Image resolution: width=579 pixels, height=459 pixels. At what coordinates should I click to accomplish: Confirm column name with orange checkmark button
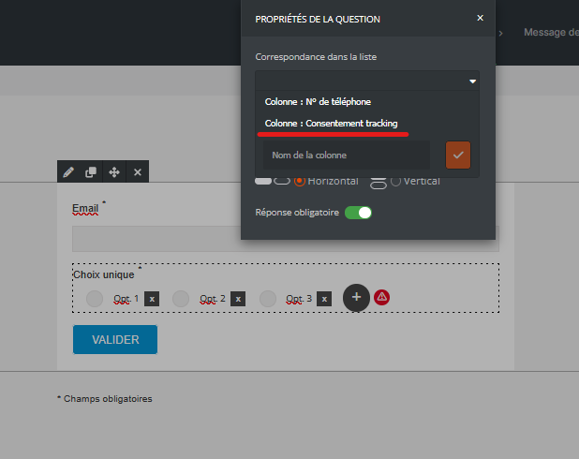click(458, 155)
